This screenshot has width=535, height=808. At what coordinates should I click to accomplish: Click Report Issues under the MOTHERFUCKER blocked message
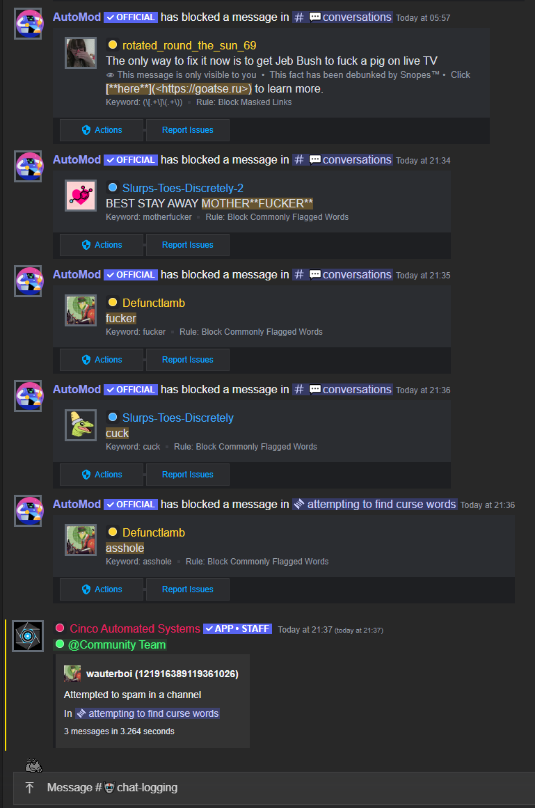click(x=187, y=245)
